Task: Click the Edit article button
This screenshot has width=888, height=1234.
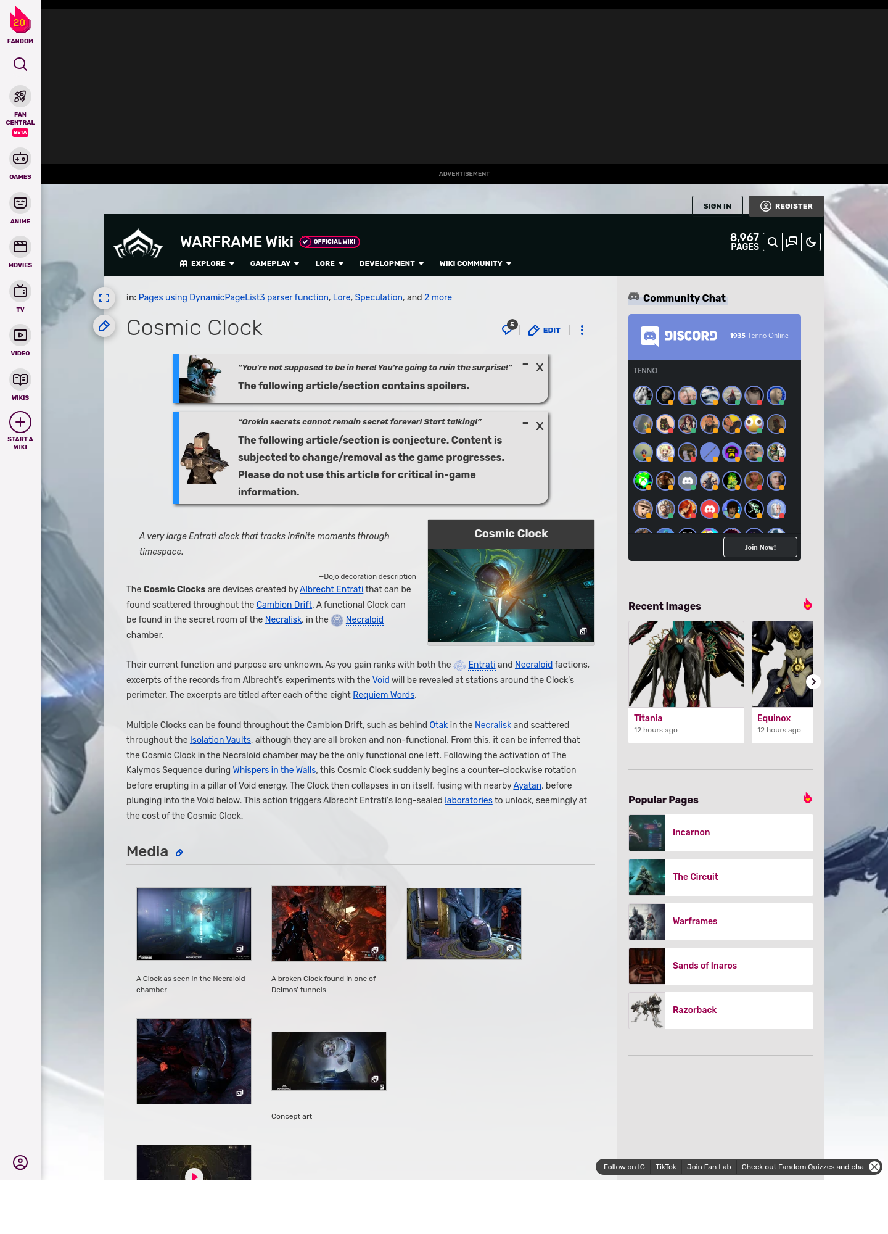Action: [545, 330]
